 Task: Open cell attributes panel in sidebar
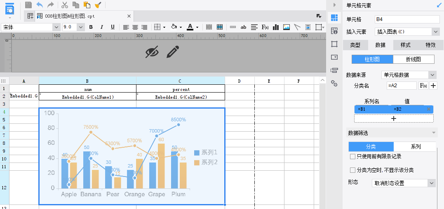pos(334,31)
